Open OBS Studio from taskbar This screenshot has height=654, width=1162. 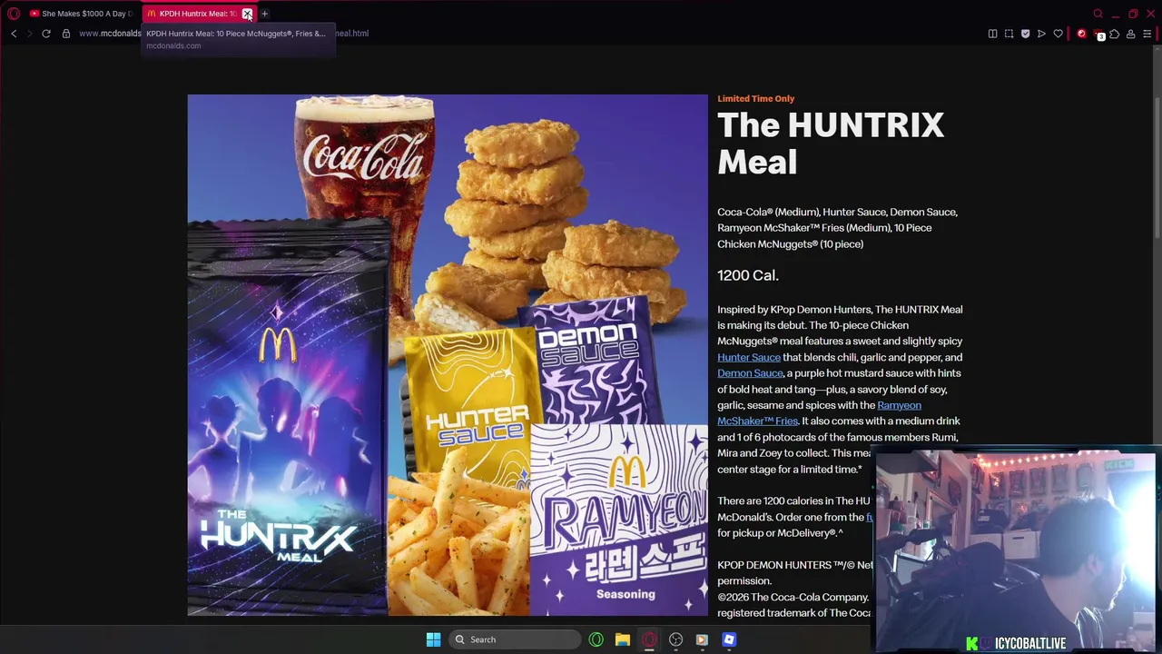[x=675, y=639]
